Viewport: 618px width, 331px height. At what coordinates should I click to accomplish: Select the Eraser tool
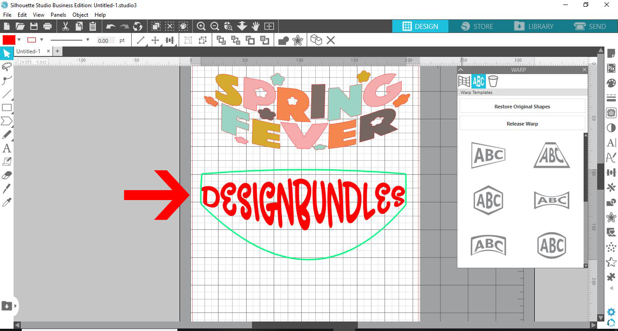click(x=6, y=175)
